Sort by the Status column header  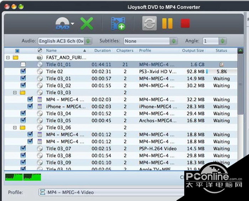click(221, 51)
